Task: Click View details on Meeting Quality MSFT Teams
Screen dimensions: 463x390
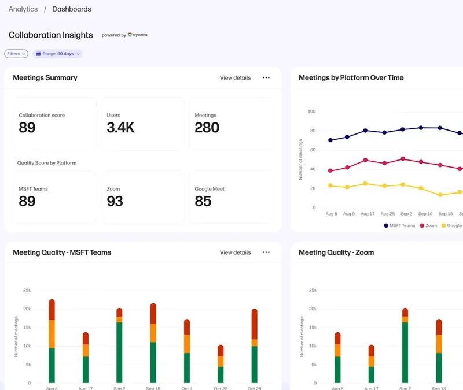Action: (235, 252)
